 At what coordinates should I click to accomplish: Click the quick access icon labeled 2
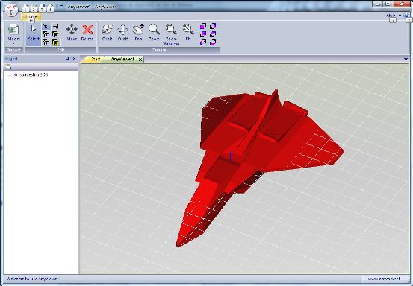34,9
